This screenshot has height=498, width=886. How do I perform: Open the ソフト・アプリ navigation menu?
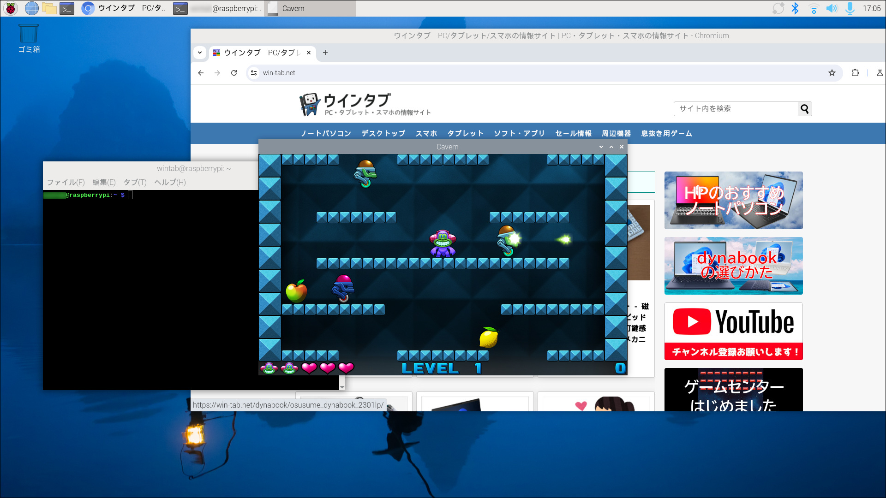tap(519, 133)
